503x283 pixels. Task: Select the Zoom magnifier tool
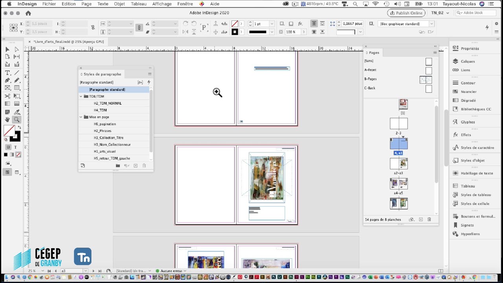click(17, 119)
